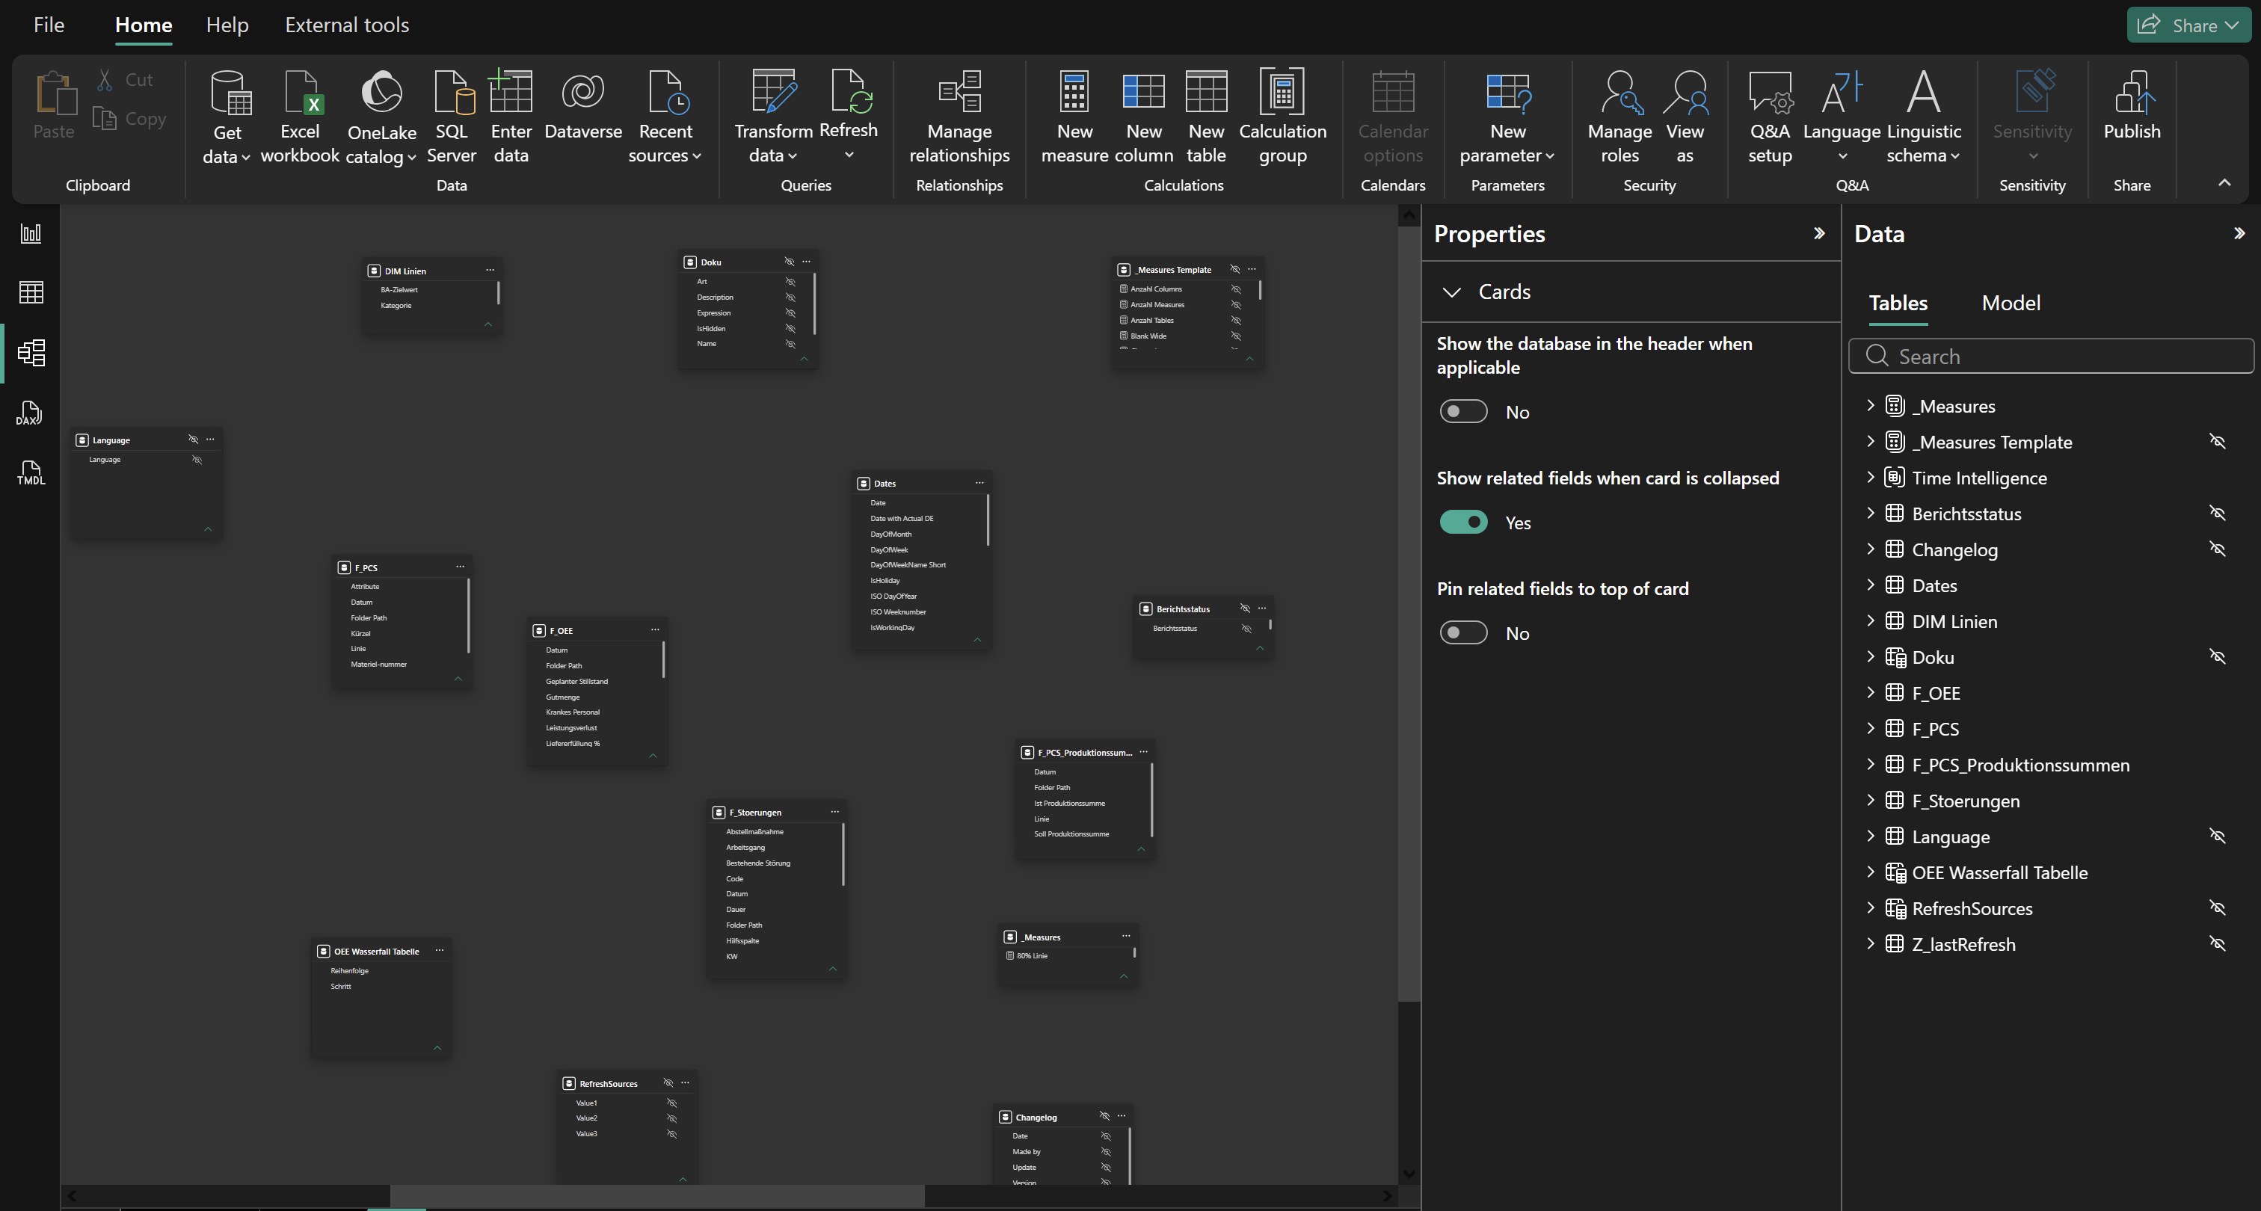2261x1211 pixels.
Task: Open New parameter options
Action: click(1507, 117)
